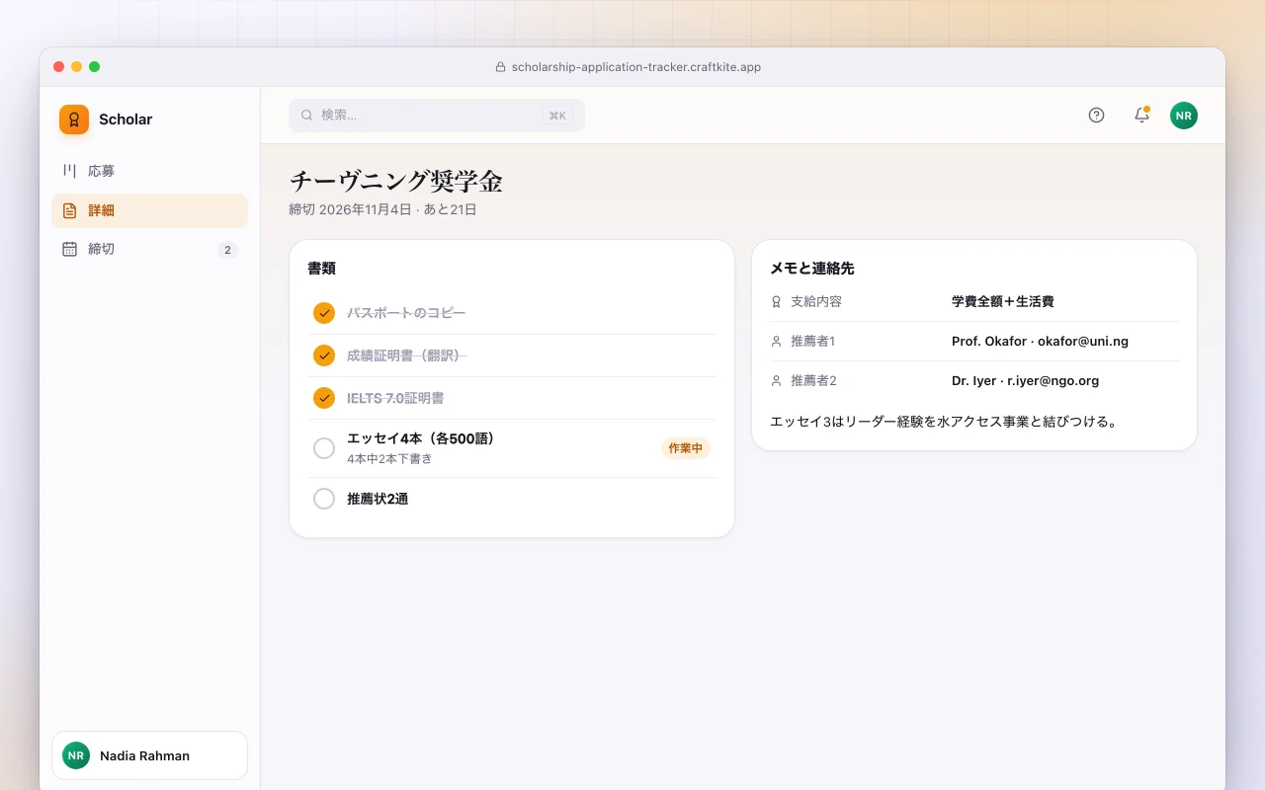Open notifications bell icon
This screenshot has width=1265, height=790.
click(1141, 116)
